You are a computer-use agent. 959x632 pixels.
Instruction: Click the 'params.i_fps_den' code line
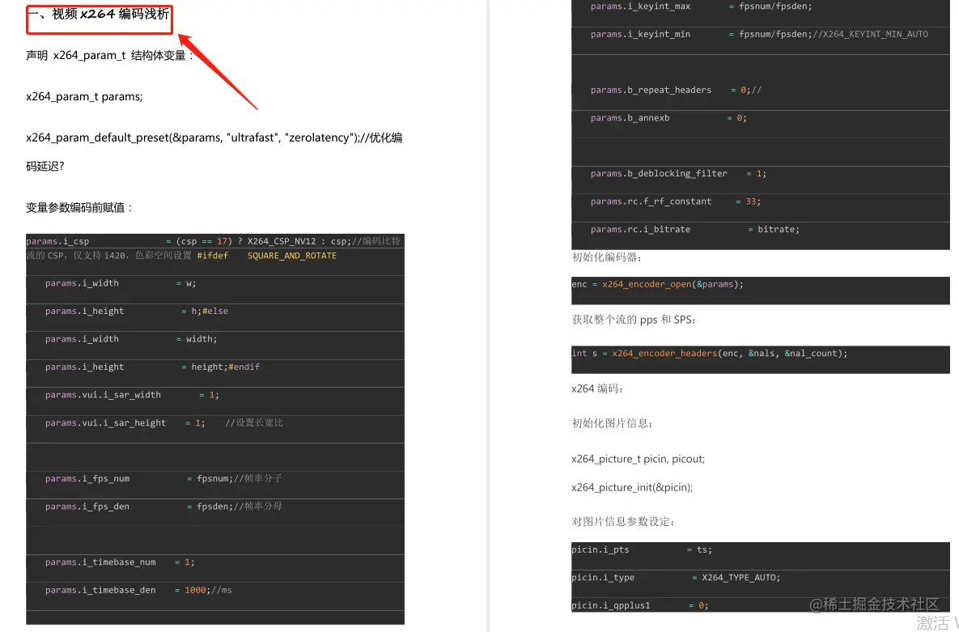point(163,506)
